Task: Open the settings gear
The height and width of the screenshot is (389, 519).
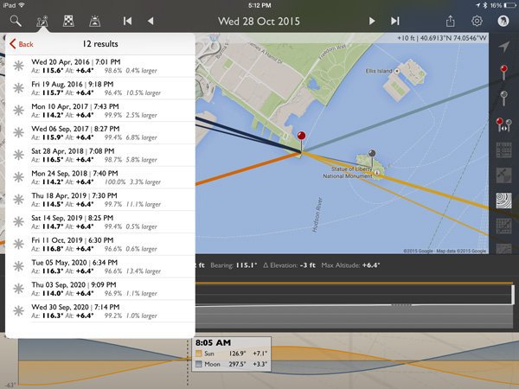Action: [477, 20]
